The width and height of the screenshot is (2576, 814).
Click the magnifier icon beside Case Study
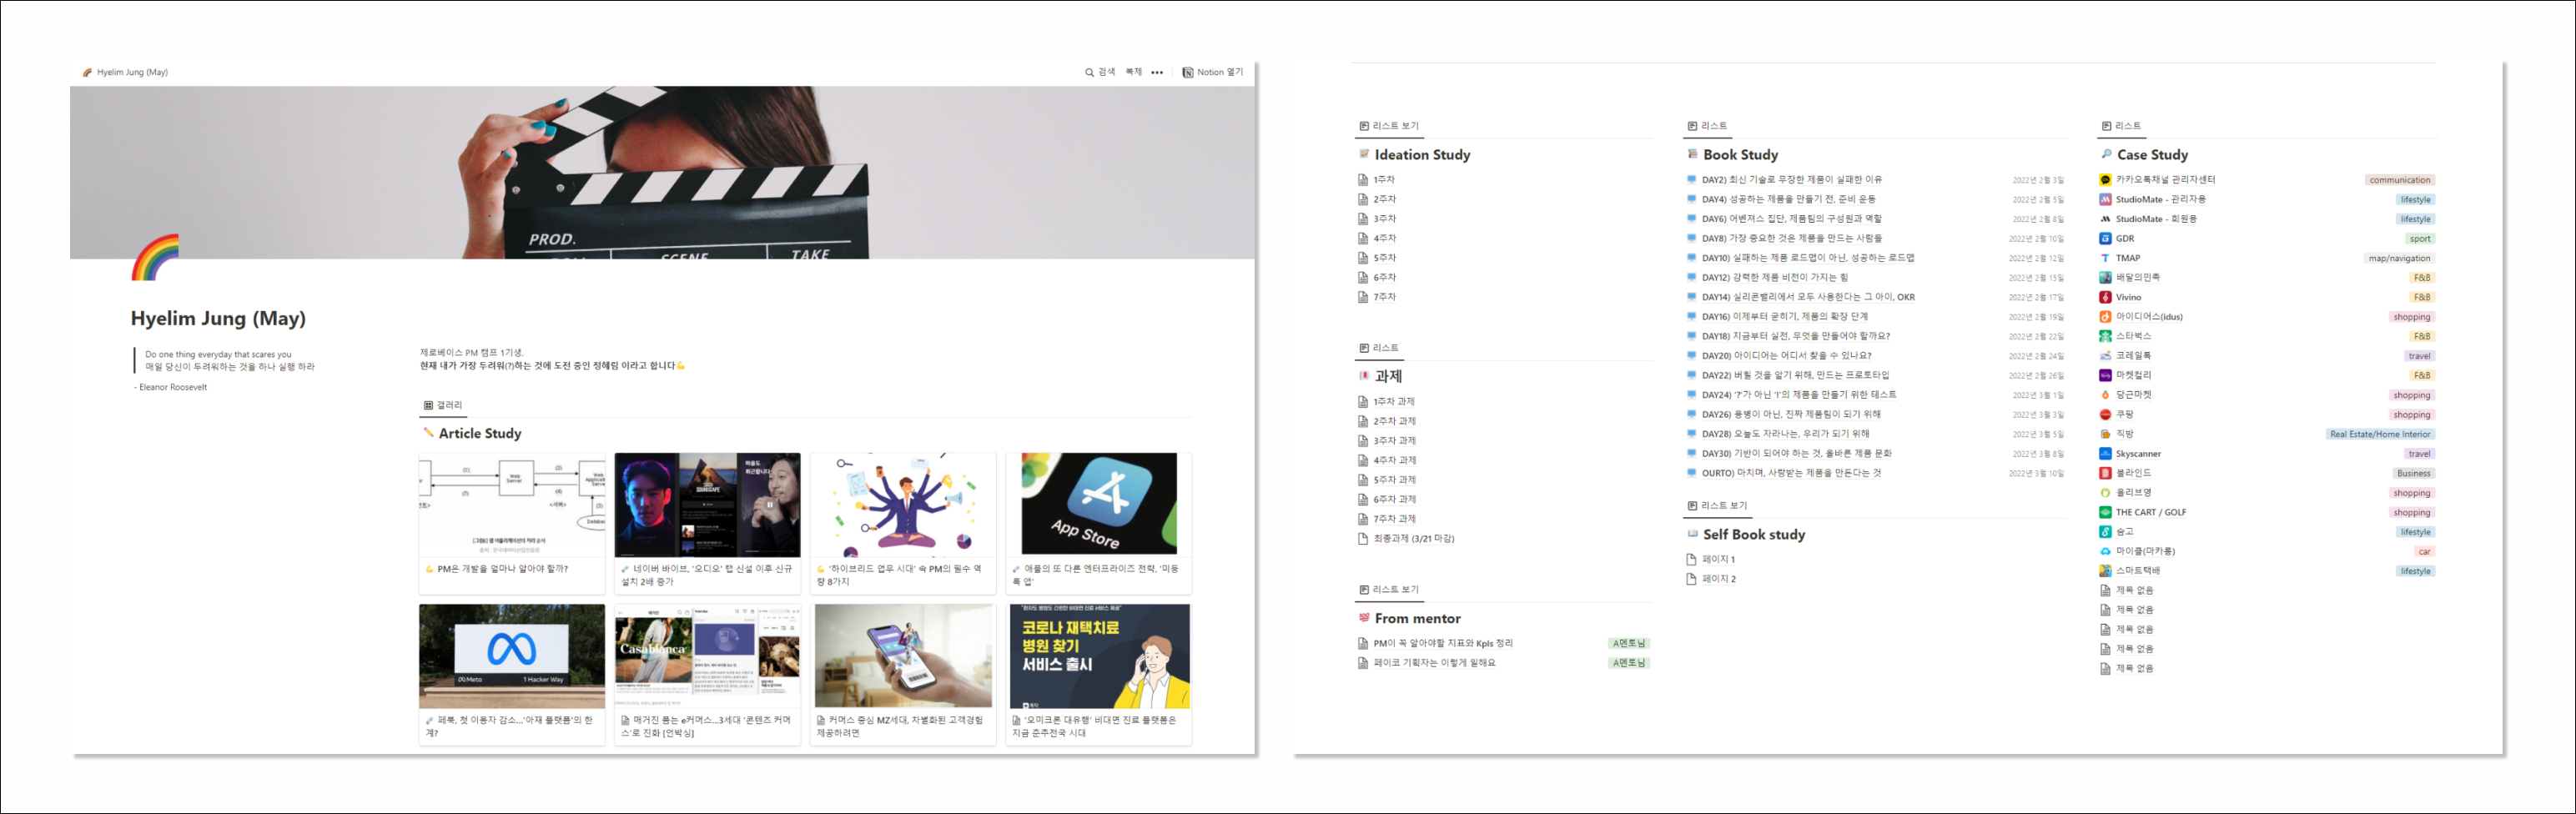coord(2106,154)
